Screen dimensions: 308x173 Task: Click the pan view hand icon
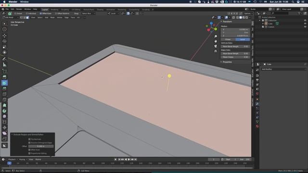click(x=216, y=41)
